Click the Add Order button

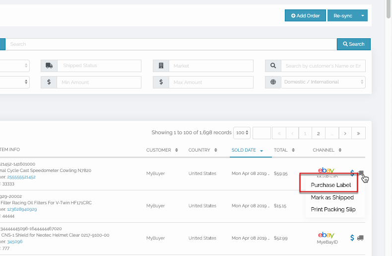(x=305, y=15)
